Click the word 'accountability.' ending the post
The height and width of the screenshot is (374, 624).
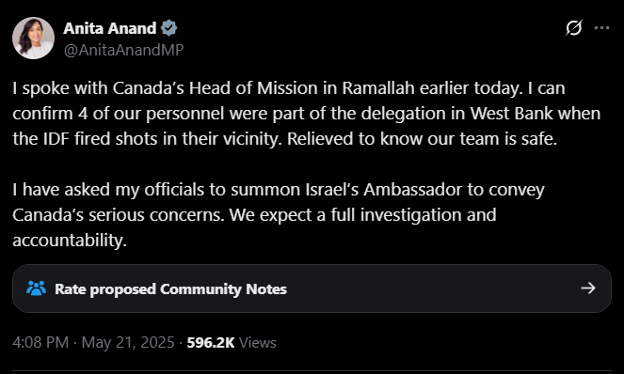(70, 241)
